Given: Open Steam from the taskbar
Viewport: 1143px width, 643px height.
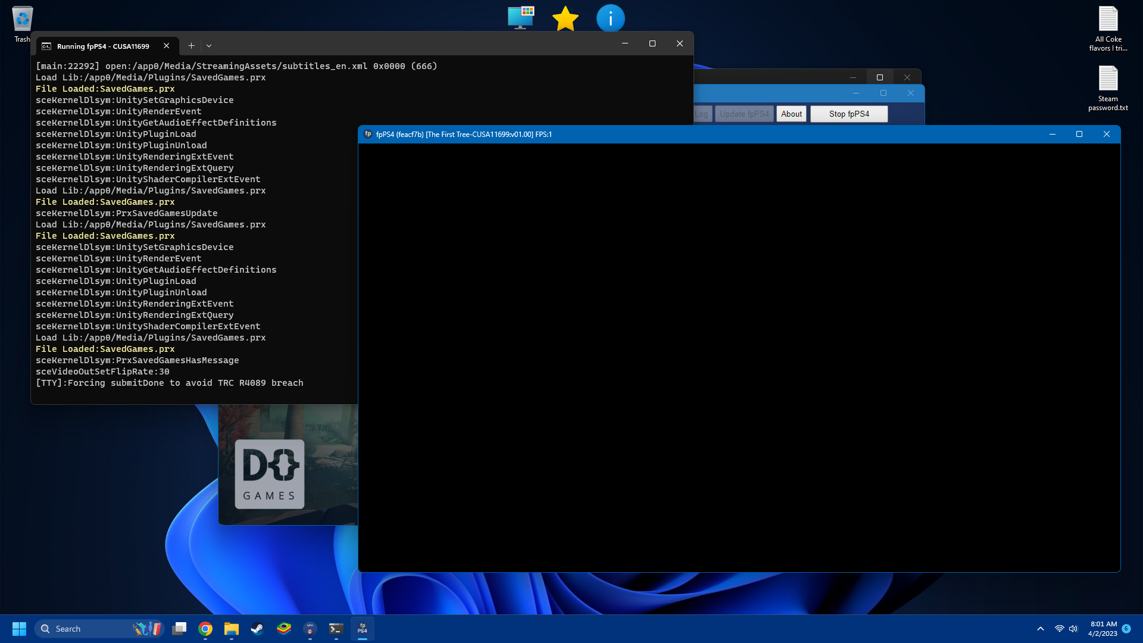Looking at the screenshot, I should (x=257, y=629).
